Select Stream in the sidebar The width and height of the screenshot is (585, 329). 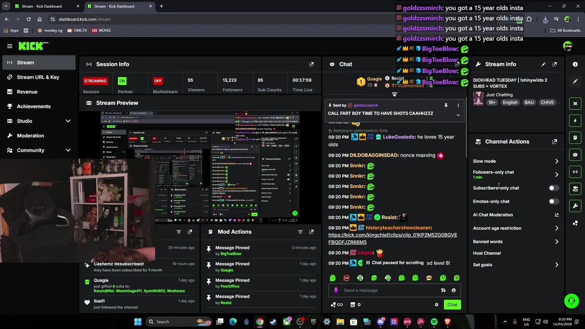click(39, 63)
